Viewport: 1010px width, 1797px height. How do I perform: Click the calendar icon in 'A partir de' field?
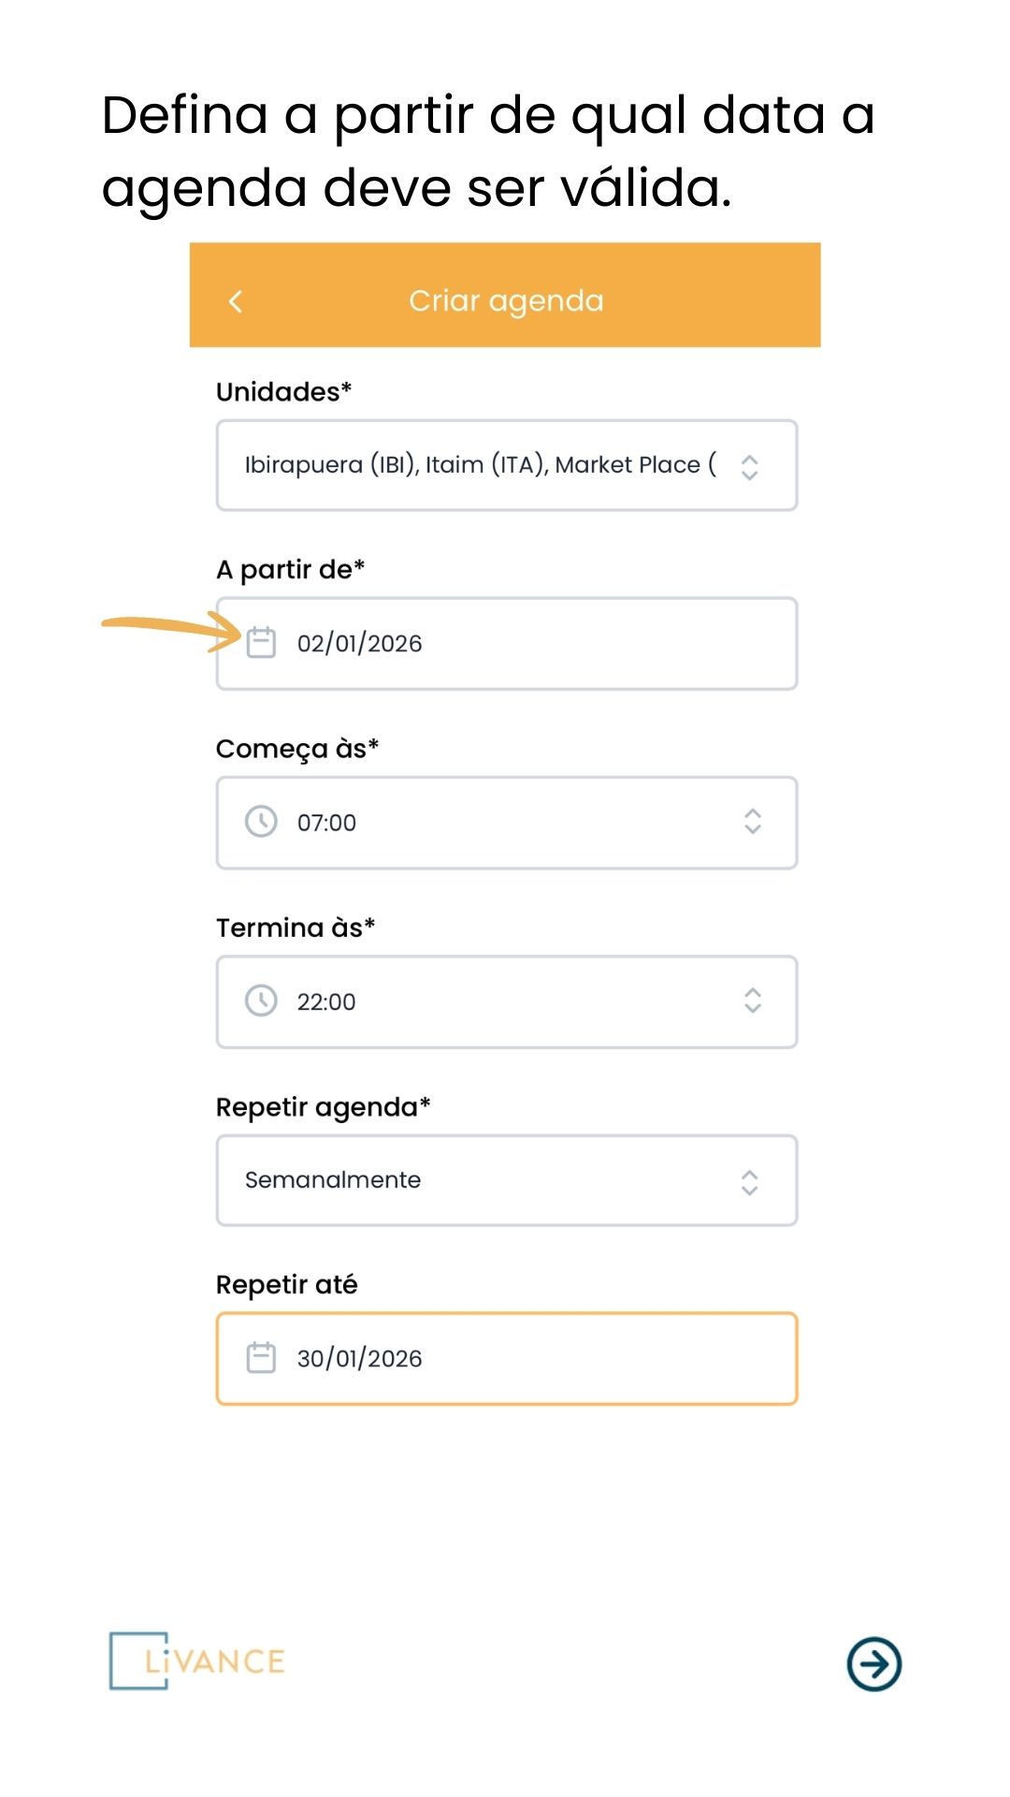point(261,643)
